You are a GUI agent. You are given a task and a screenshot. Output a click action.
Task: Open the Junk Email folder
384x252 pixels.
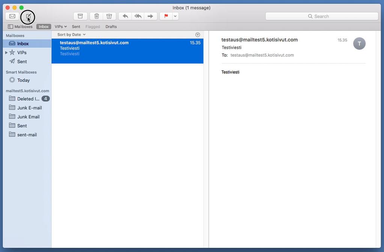click(x=27, y=117)
